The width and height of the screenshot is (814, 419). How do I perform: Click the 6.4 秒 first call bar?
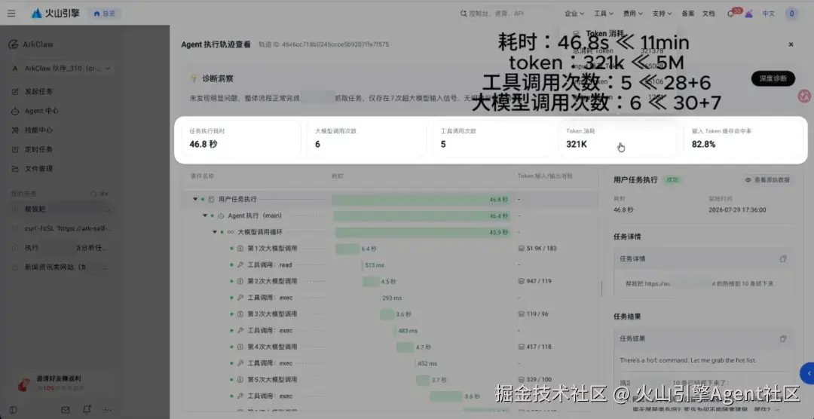point(347,249)
